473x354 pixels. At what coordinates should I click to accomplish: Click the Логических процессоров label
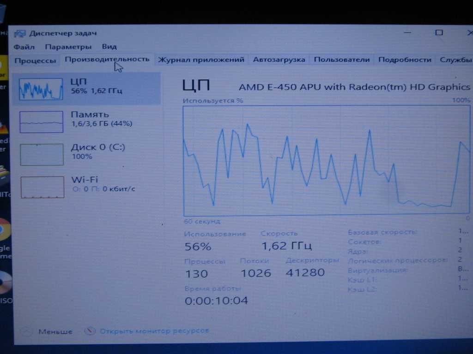(x=398, y=261)
